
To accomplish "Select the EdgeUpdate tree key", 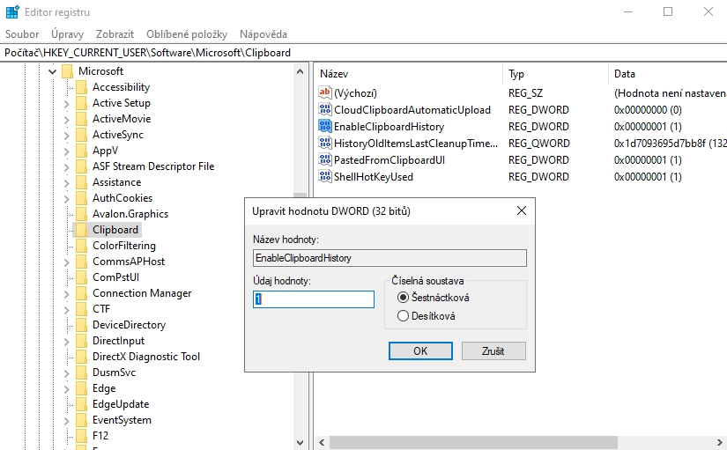I will pos(121,404).
